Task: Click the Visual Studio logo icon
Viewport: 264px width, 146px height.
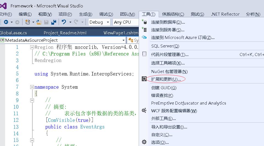Action: click(x=3, y=6)
